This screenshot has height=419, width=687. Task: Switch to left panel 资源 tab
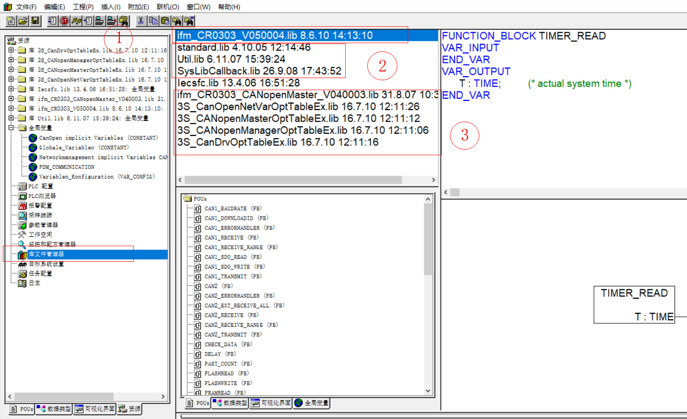tap(129, 409)
